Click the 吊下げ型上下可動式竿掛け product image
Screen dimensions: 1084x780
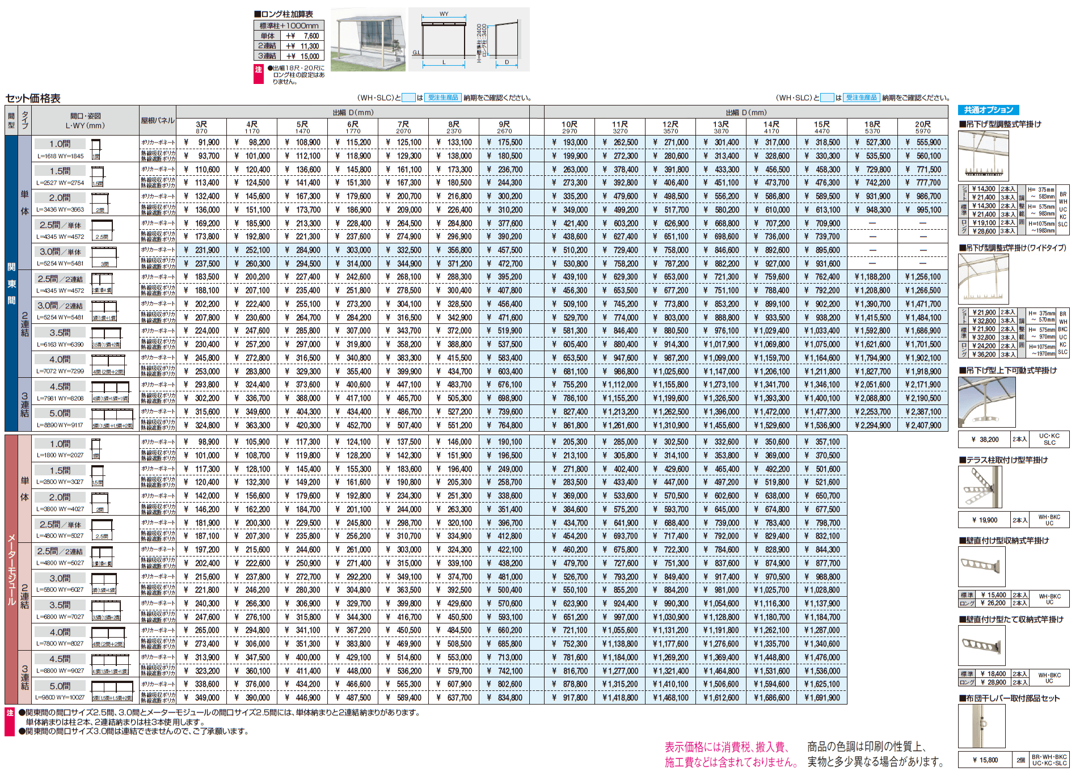pyautogui.click(x=986, y=402)
